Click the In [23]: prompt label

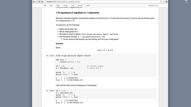click(50, 56)
